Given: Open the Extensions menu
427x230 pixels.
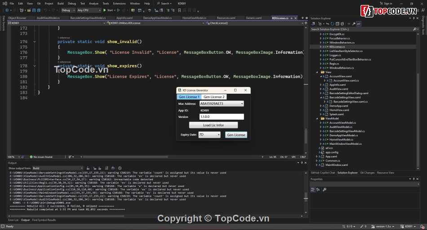Looking at the screenshot, I should click(x=119, y=4).
